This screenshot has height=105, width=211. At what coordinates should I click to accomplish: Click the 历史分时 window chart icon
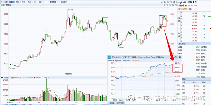(x=109, y=57)
